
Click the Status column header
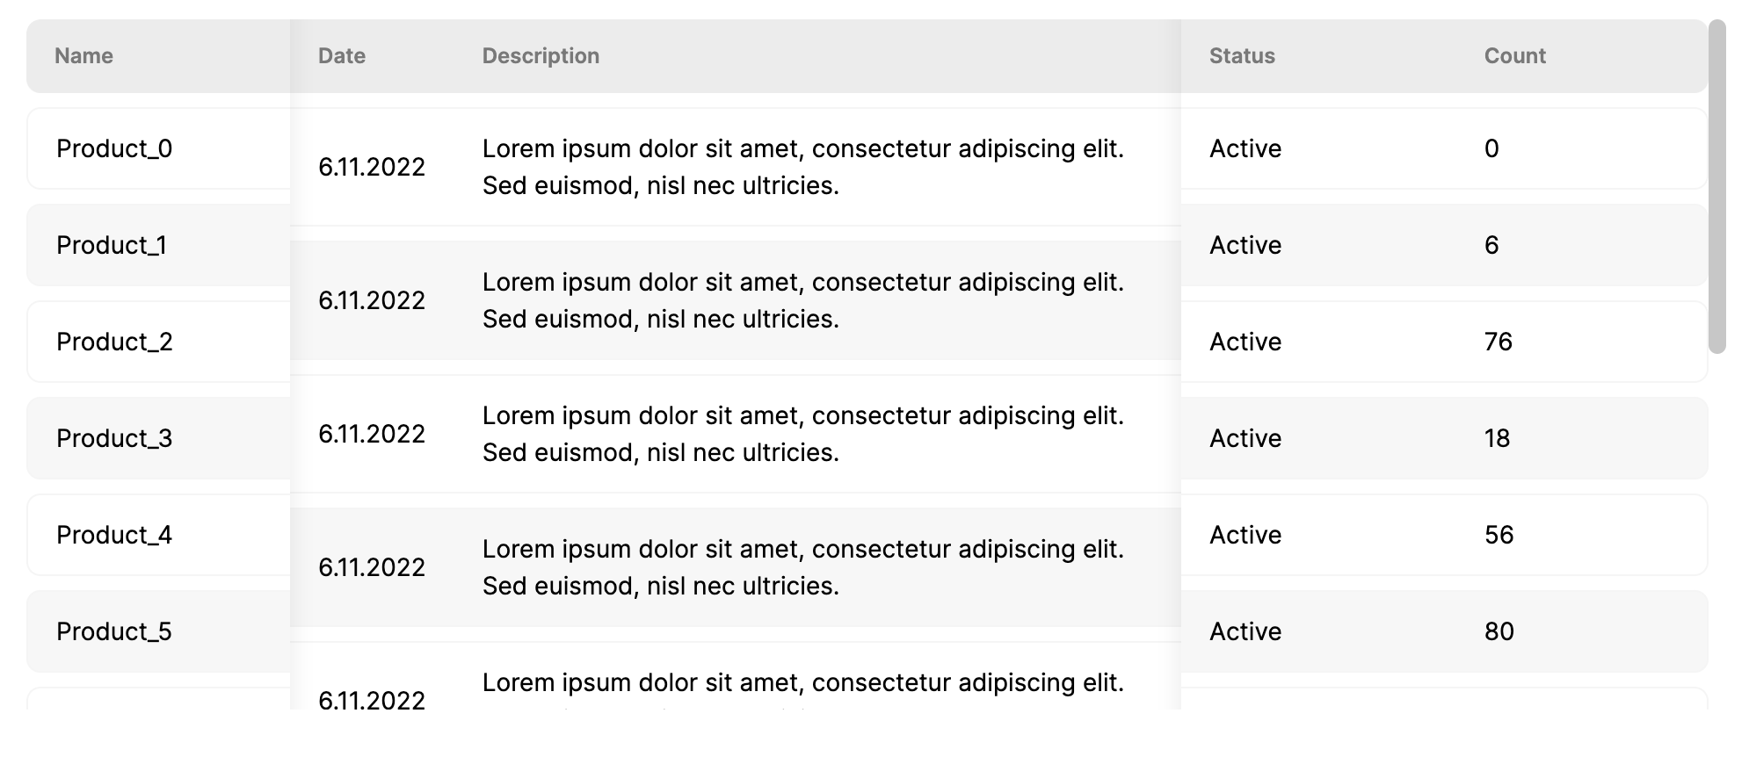1242,56
